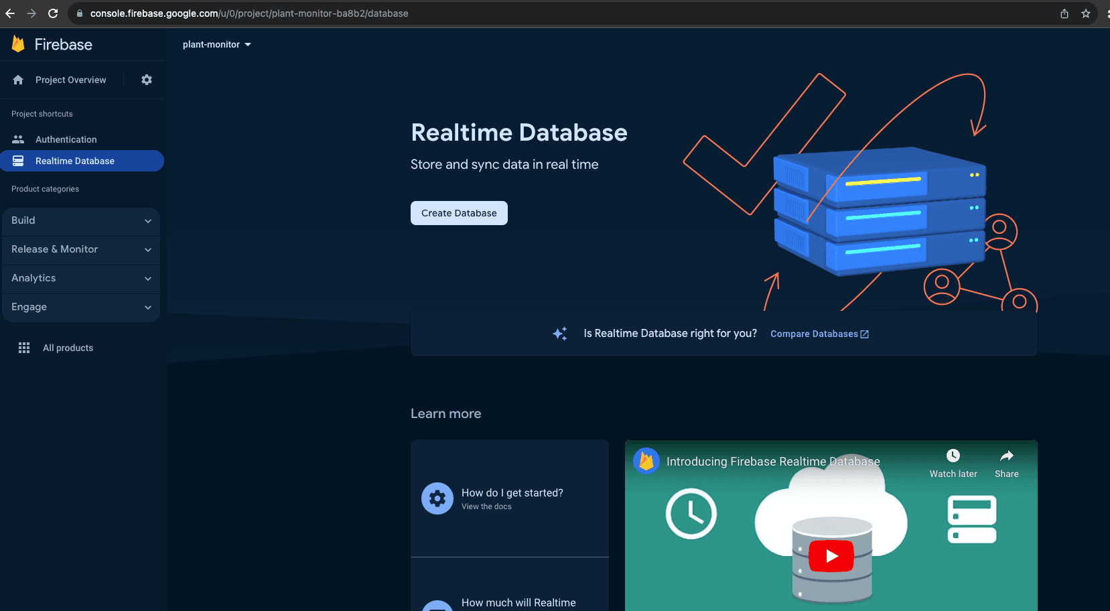The height and width of the screenshot is (611, 1110).
Task: Bookmark this page with star icon
Action: click(1086, 13)
